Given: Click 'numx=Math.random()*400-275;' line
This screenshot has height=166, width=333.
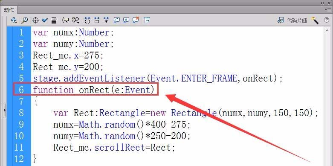Looking at the screenshot, I should click(122, 124).
